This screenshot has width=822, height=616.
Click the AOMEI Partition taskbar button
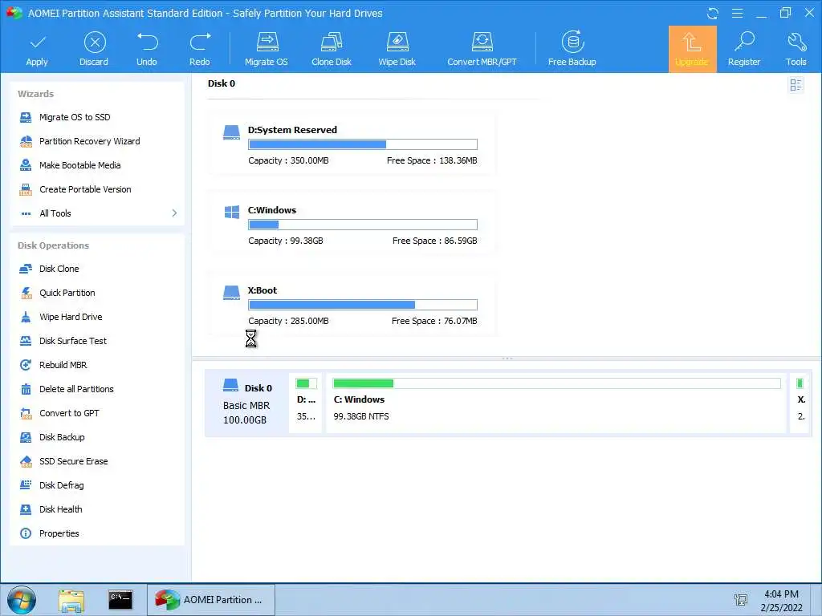(x=211, y=600)
